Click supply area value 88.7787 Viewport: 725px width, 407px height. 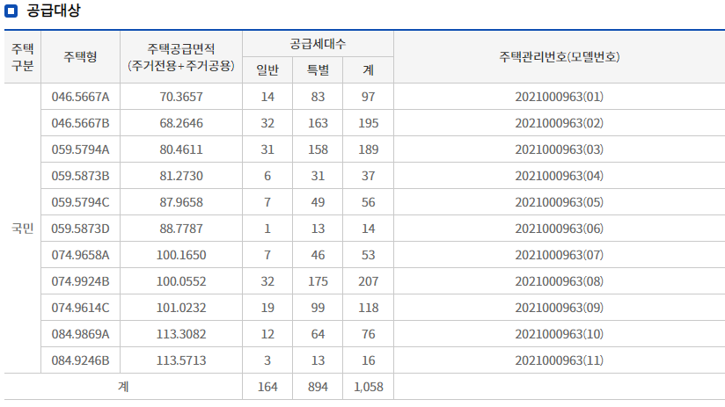coord(181,229)
